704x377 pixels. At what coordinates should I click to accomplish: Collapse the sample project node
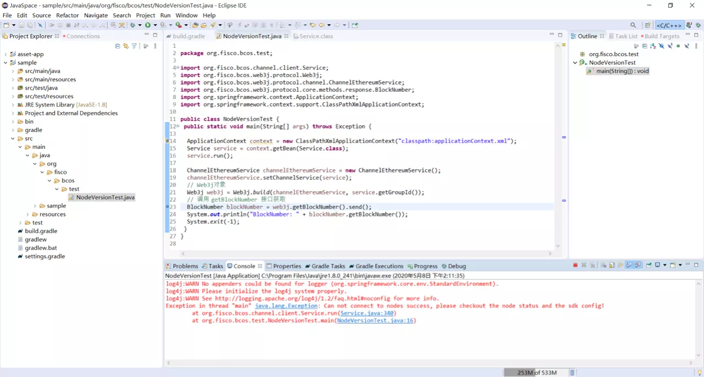click(x=5, y=63)
